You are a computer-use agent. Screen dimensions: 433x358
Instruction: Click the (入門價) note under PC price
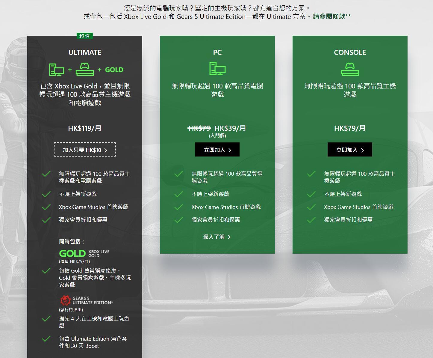217,136
